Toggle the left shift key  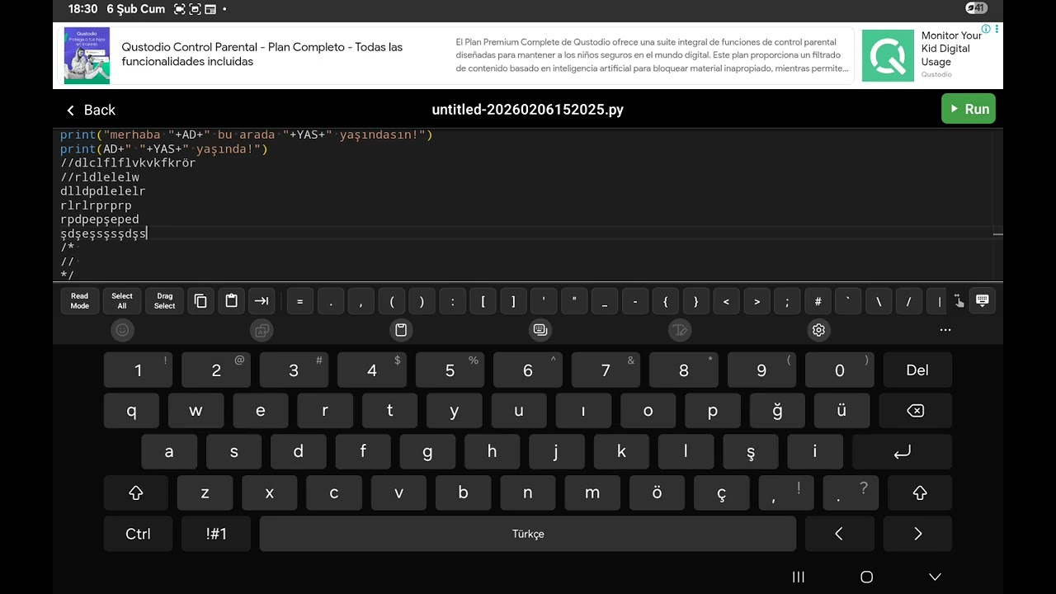136,493
